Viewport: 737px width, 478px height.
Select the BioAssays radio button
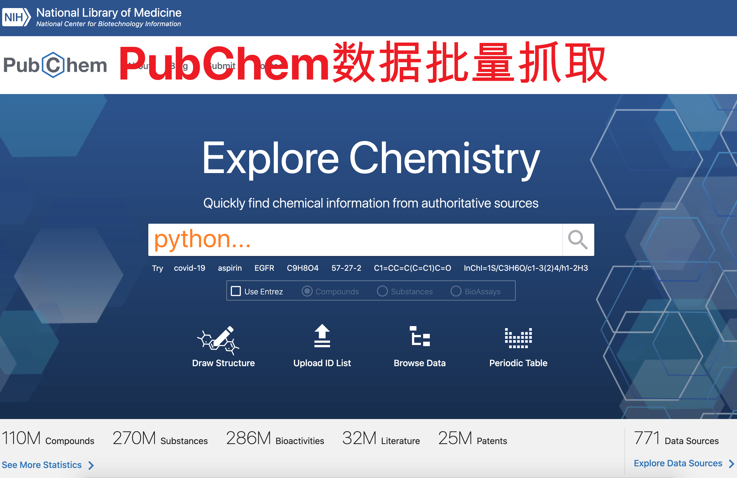456,291
